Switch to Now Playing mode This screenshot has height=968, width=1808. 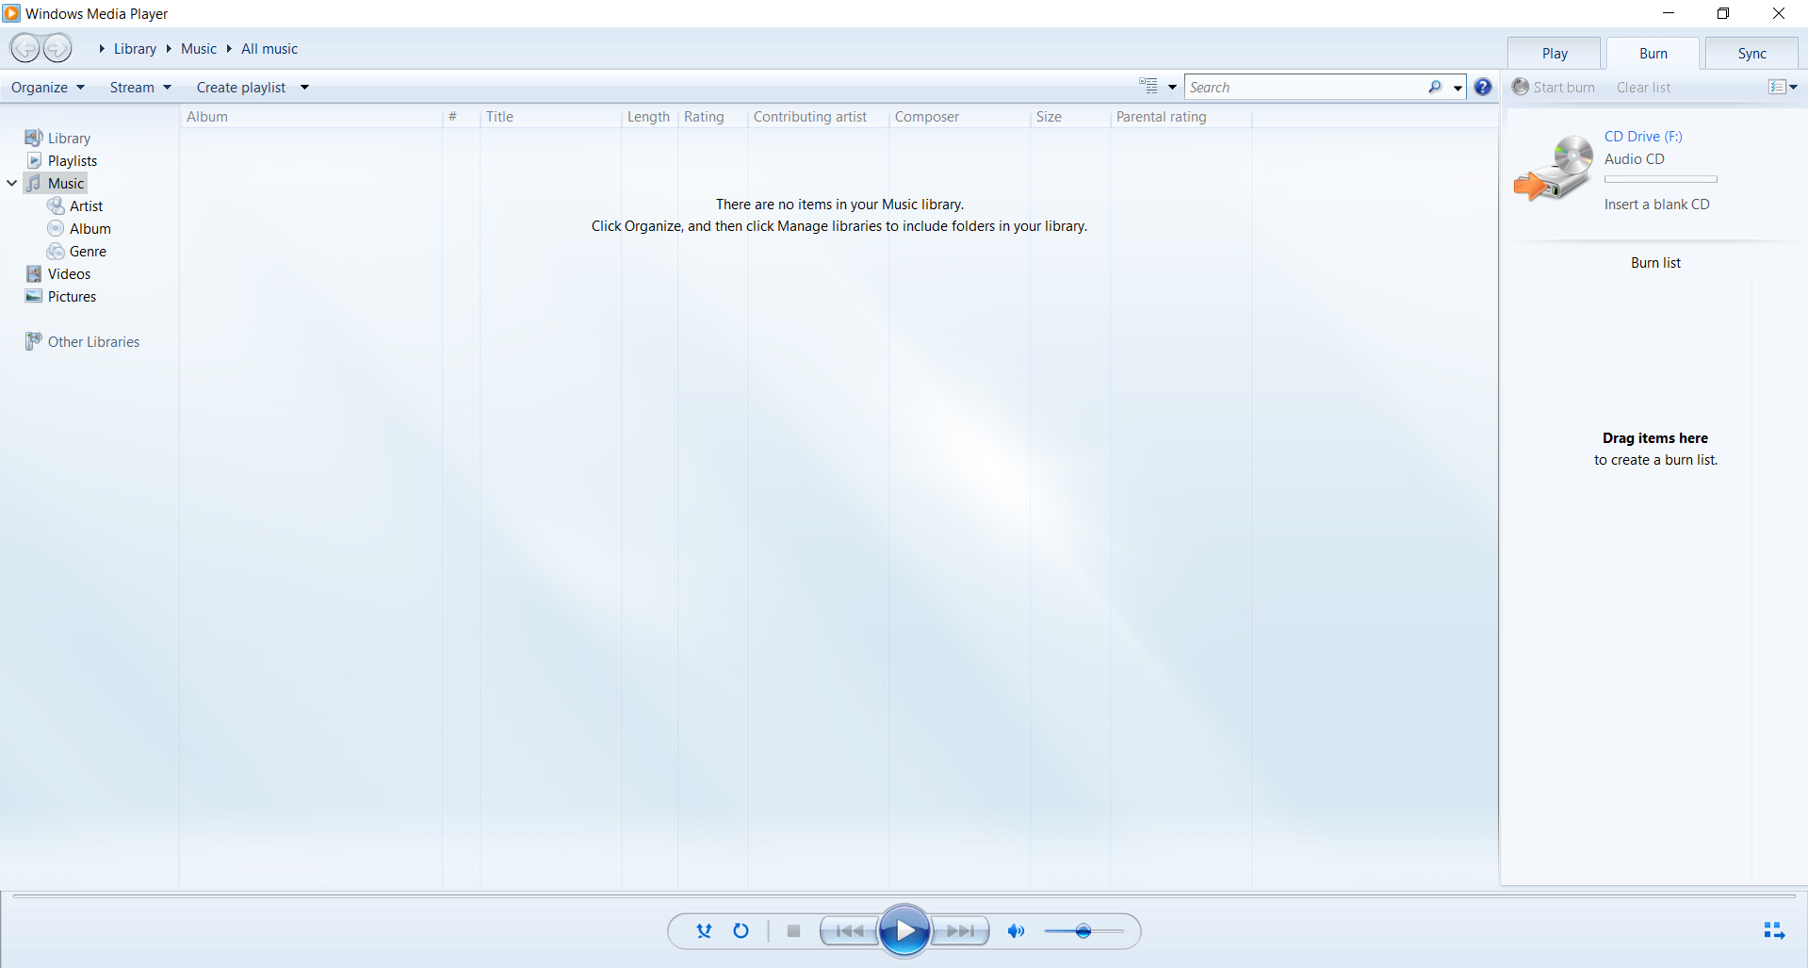(1773, 931)
